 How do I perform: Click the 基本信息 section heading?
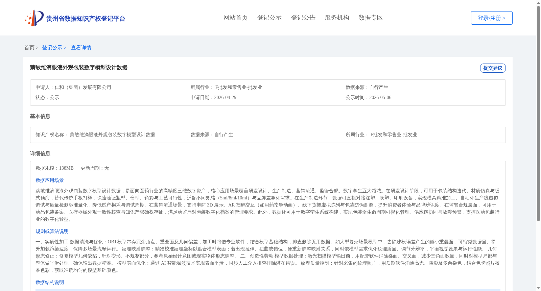click(40, 116)
